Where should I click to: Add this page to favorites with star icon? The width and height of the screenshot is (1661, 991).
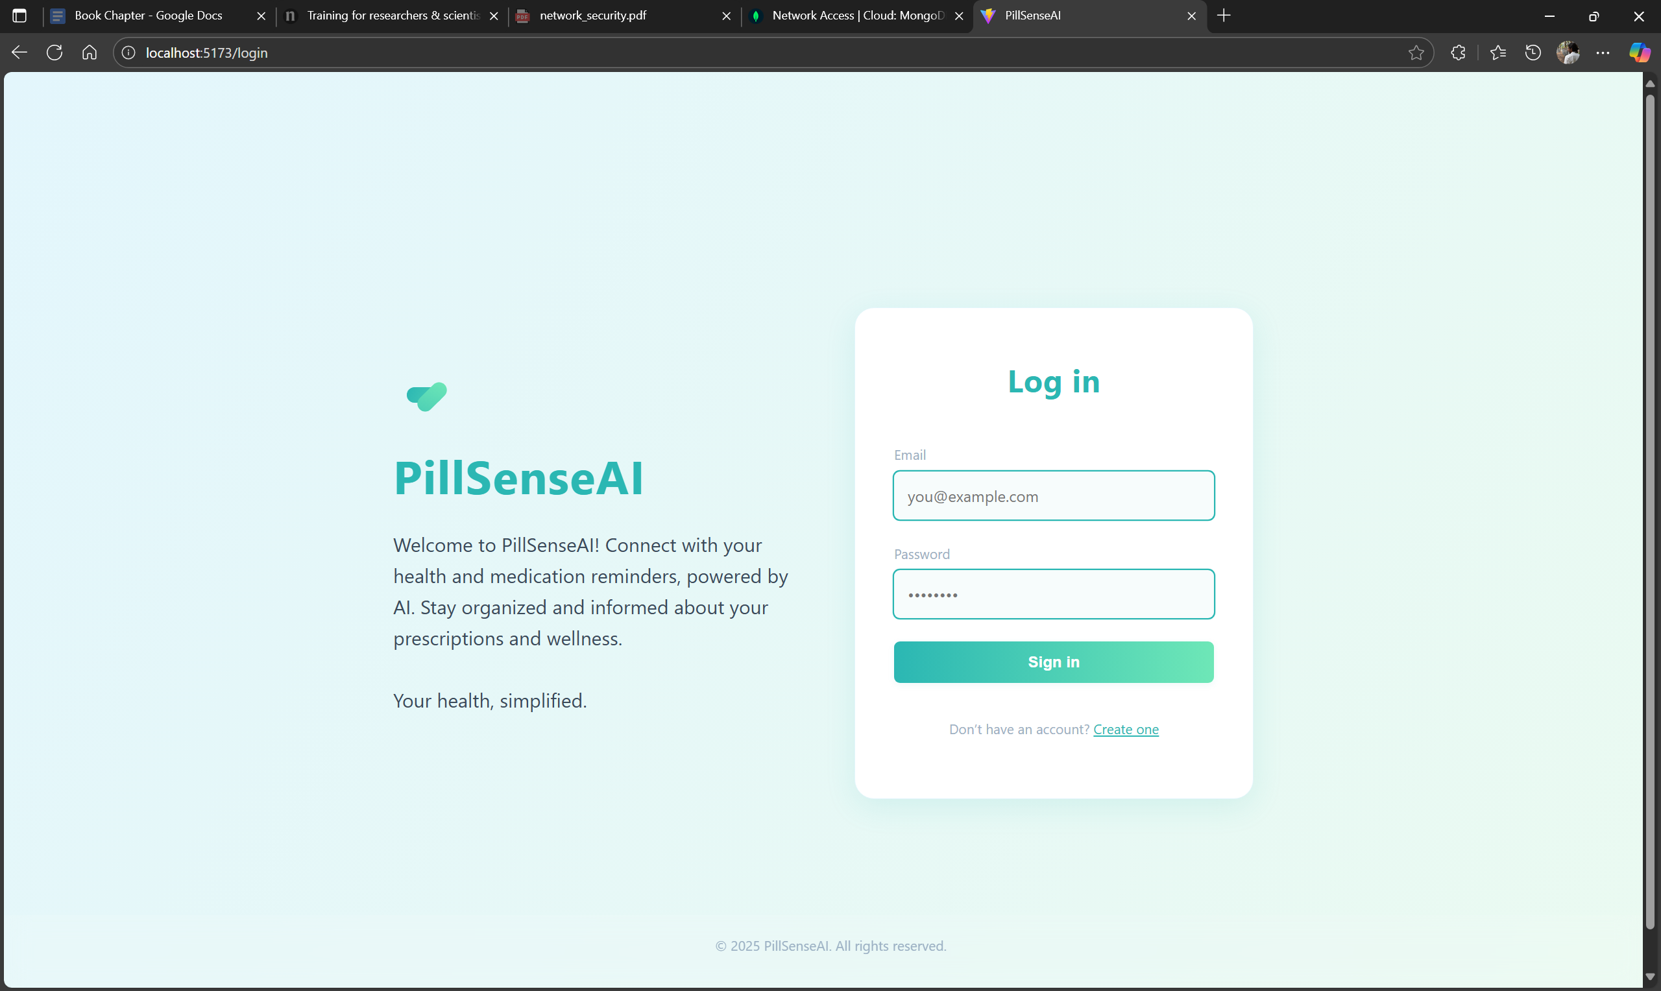coord(1416,53)
